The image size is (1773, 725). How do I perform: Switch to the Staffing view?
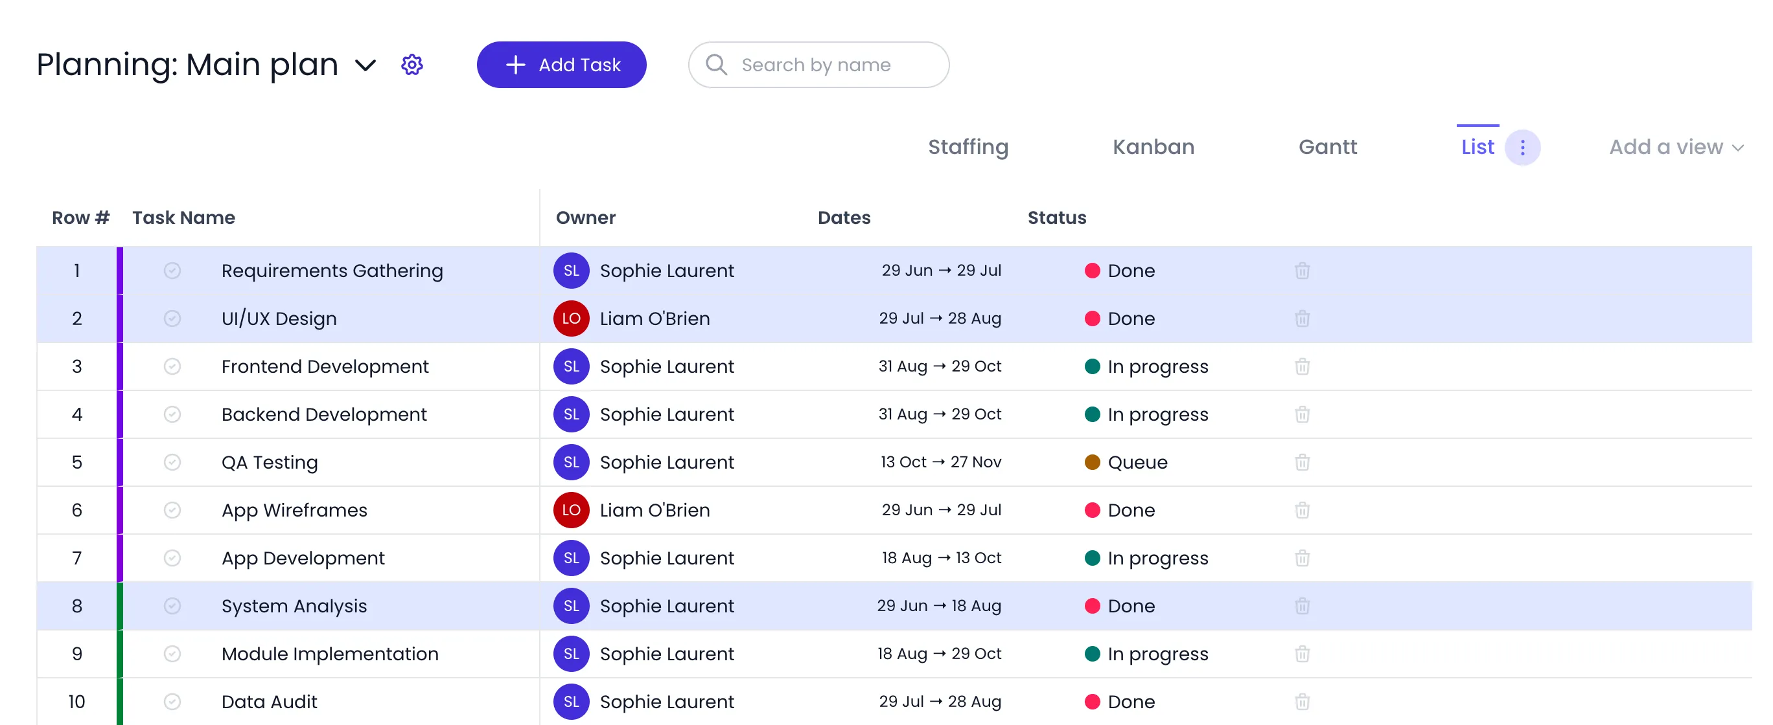tap(968, 147)
